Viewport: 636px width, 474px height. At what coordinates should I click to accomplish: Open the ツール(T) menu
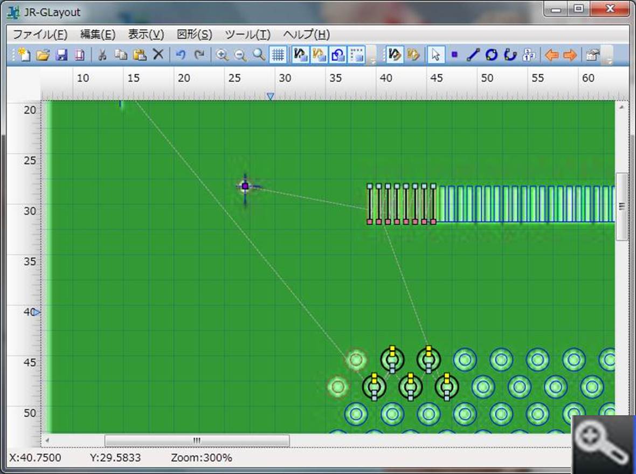(x=247, y=35)
